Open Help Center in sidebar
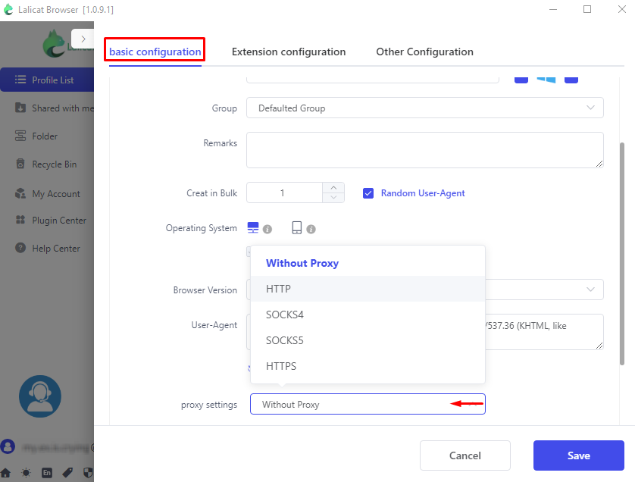Viewport: 635px width, 482px height. click(47, 249)
